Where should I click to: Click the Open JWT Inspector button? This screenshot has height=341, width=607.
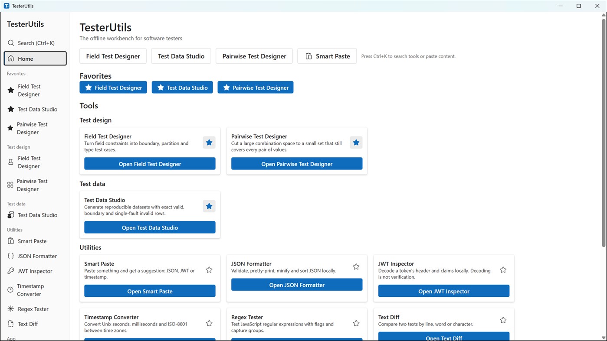pyautogui.click(x=444, y=291)
